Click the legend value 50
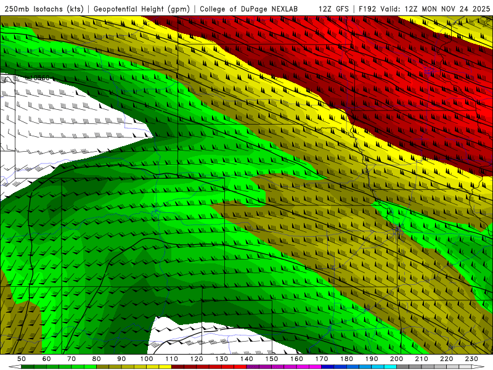Screen dimensions: 493x370 [x=22, y=359]
